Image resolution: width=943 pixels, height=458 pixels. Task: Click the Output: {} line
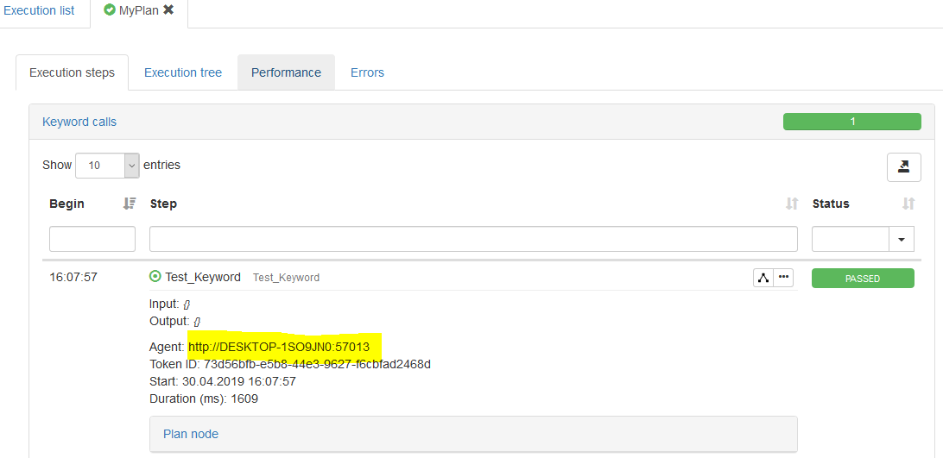coord(175,321)
